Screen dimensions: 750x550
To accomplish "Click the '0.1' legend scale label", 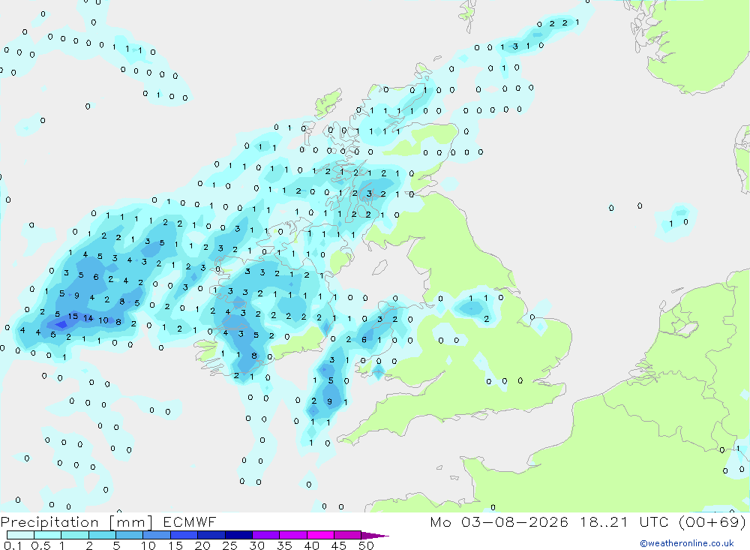I will pos(13,545).
